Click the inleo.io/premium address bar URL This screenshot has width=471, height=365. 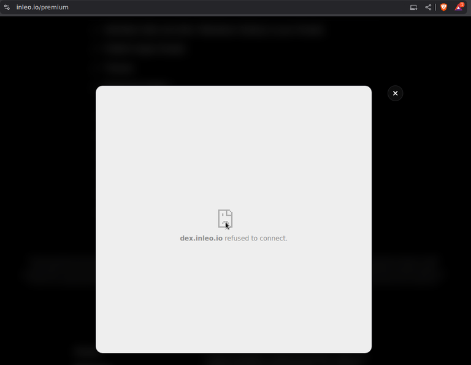[42, 7]
